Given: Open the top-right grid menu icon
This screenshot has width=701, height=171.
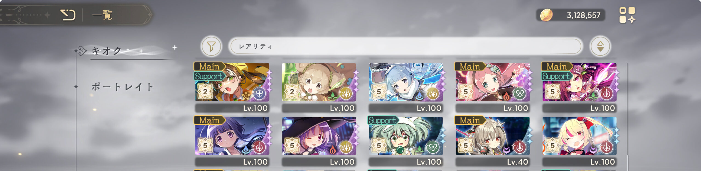Looking at the screenshot, I should (x=627, y=15).
